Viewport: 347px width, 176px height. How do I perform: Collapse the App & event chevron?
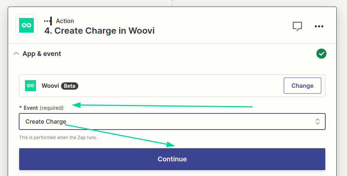[x=16, y=54]
